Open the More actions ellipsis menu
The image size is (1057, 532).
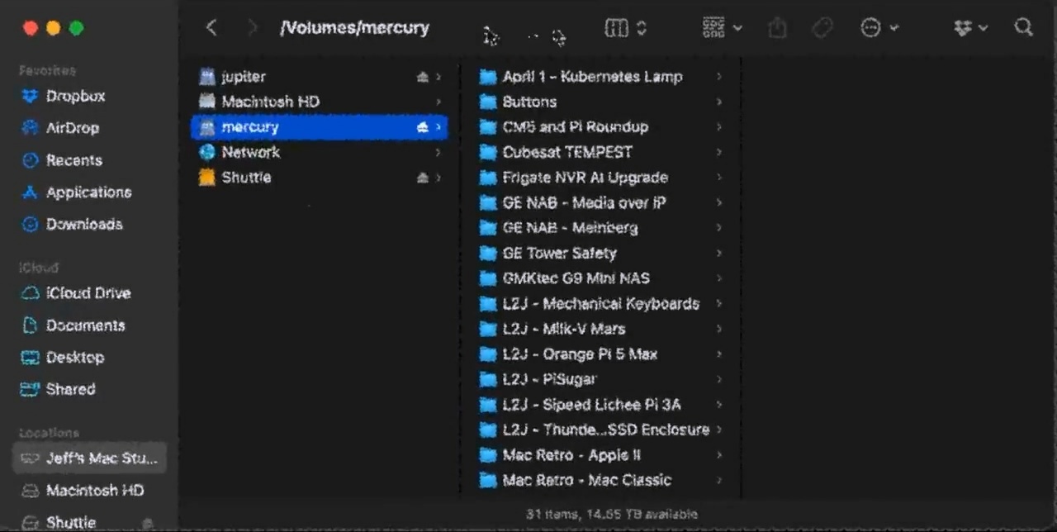pos(879,28)
